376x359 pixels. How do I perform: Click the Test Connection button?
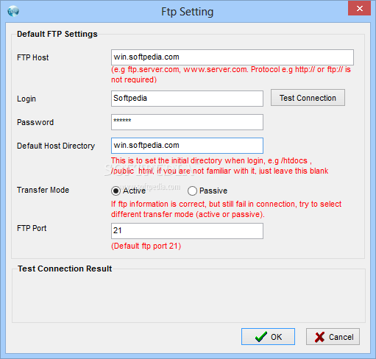[308, 98]
